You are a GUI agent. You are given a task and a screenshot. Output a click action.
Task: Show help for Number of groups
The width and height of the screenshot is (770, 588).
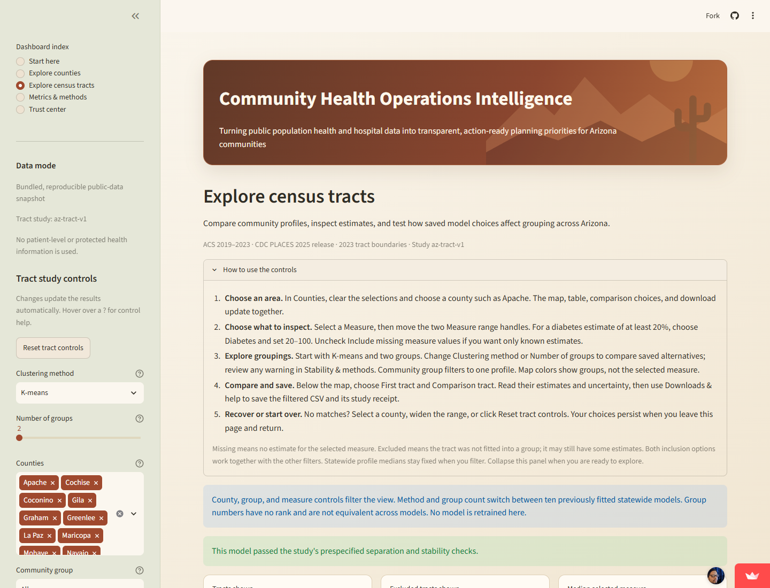(140, 419)
